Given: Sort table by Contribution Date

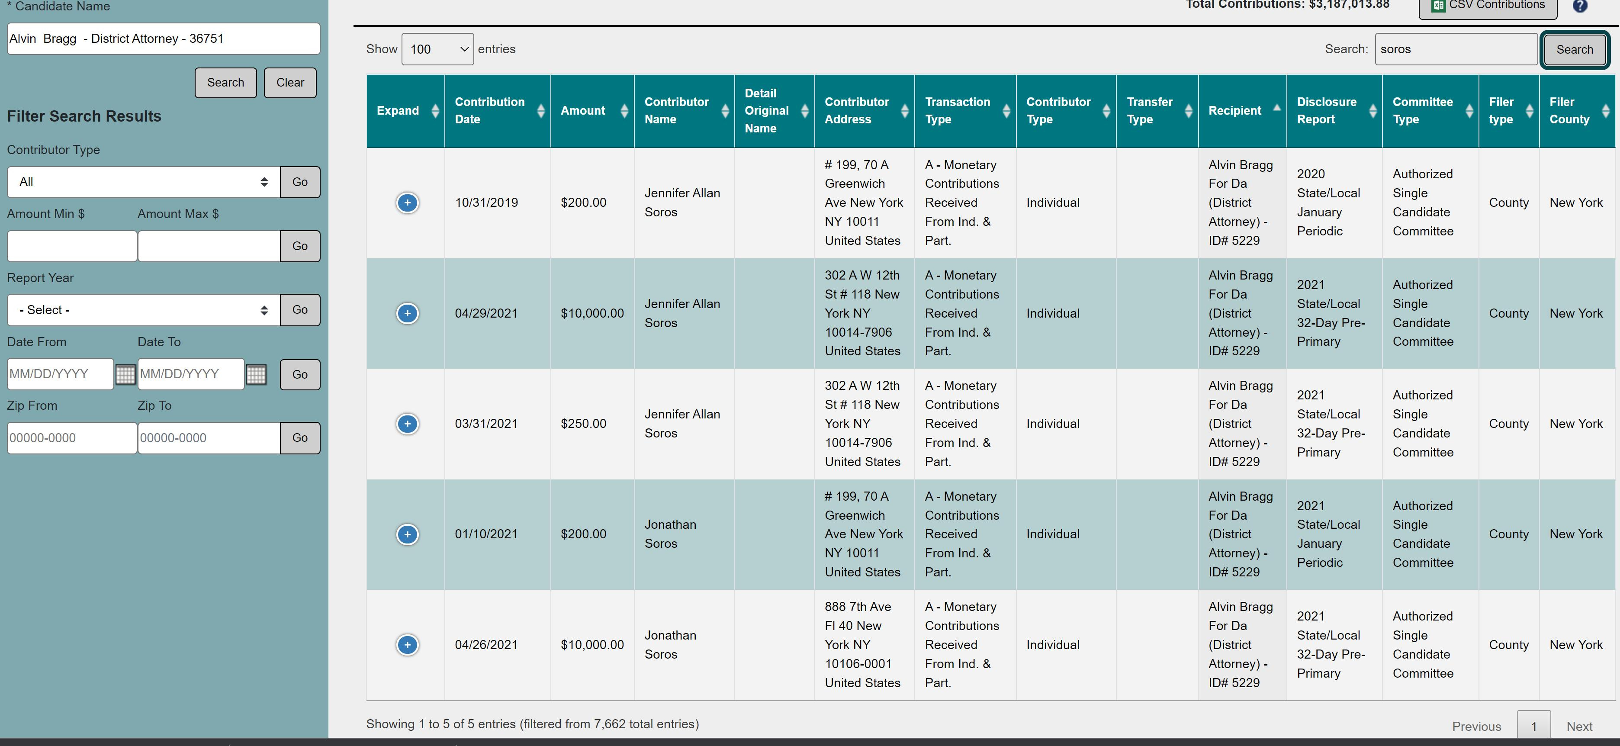Looking at the screenshot, I should 497,111.
